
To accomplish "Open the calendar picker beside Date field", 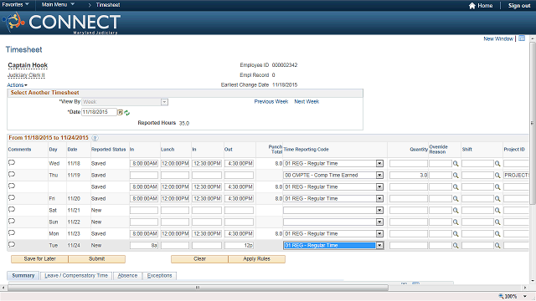I will coord(121,112).
